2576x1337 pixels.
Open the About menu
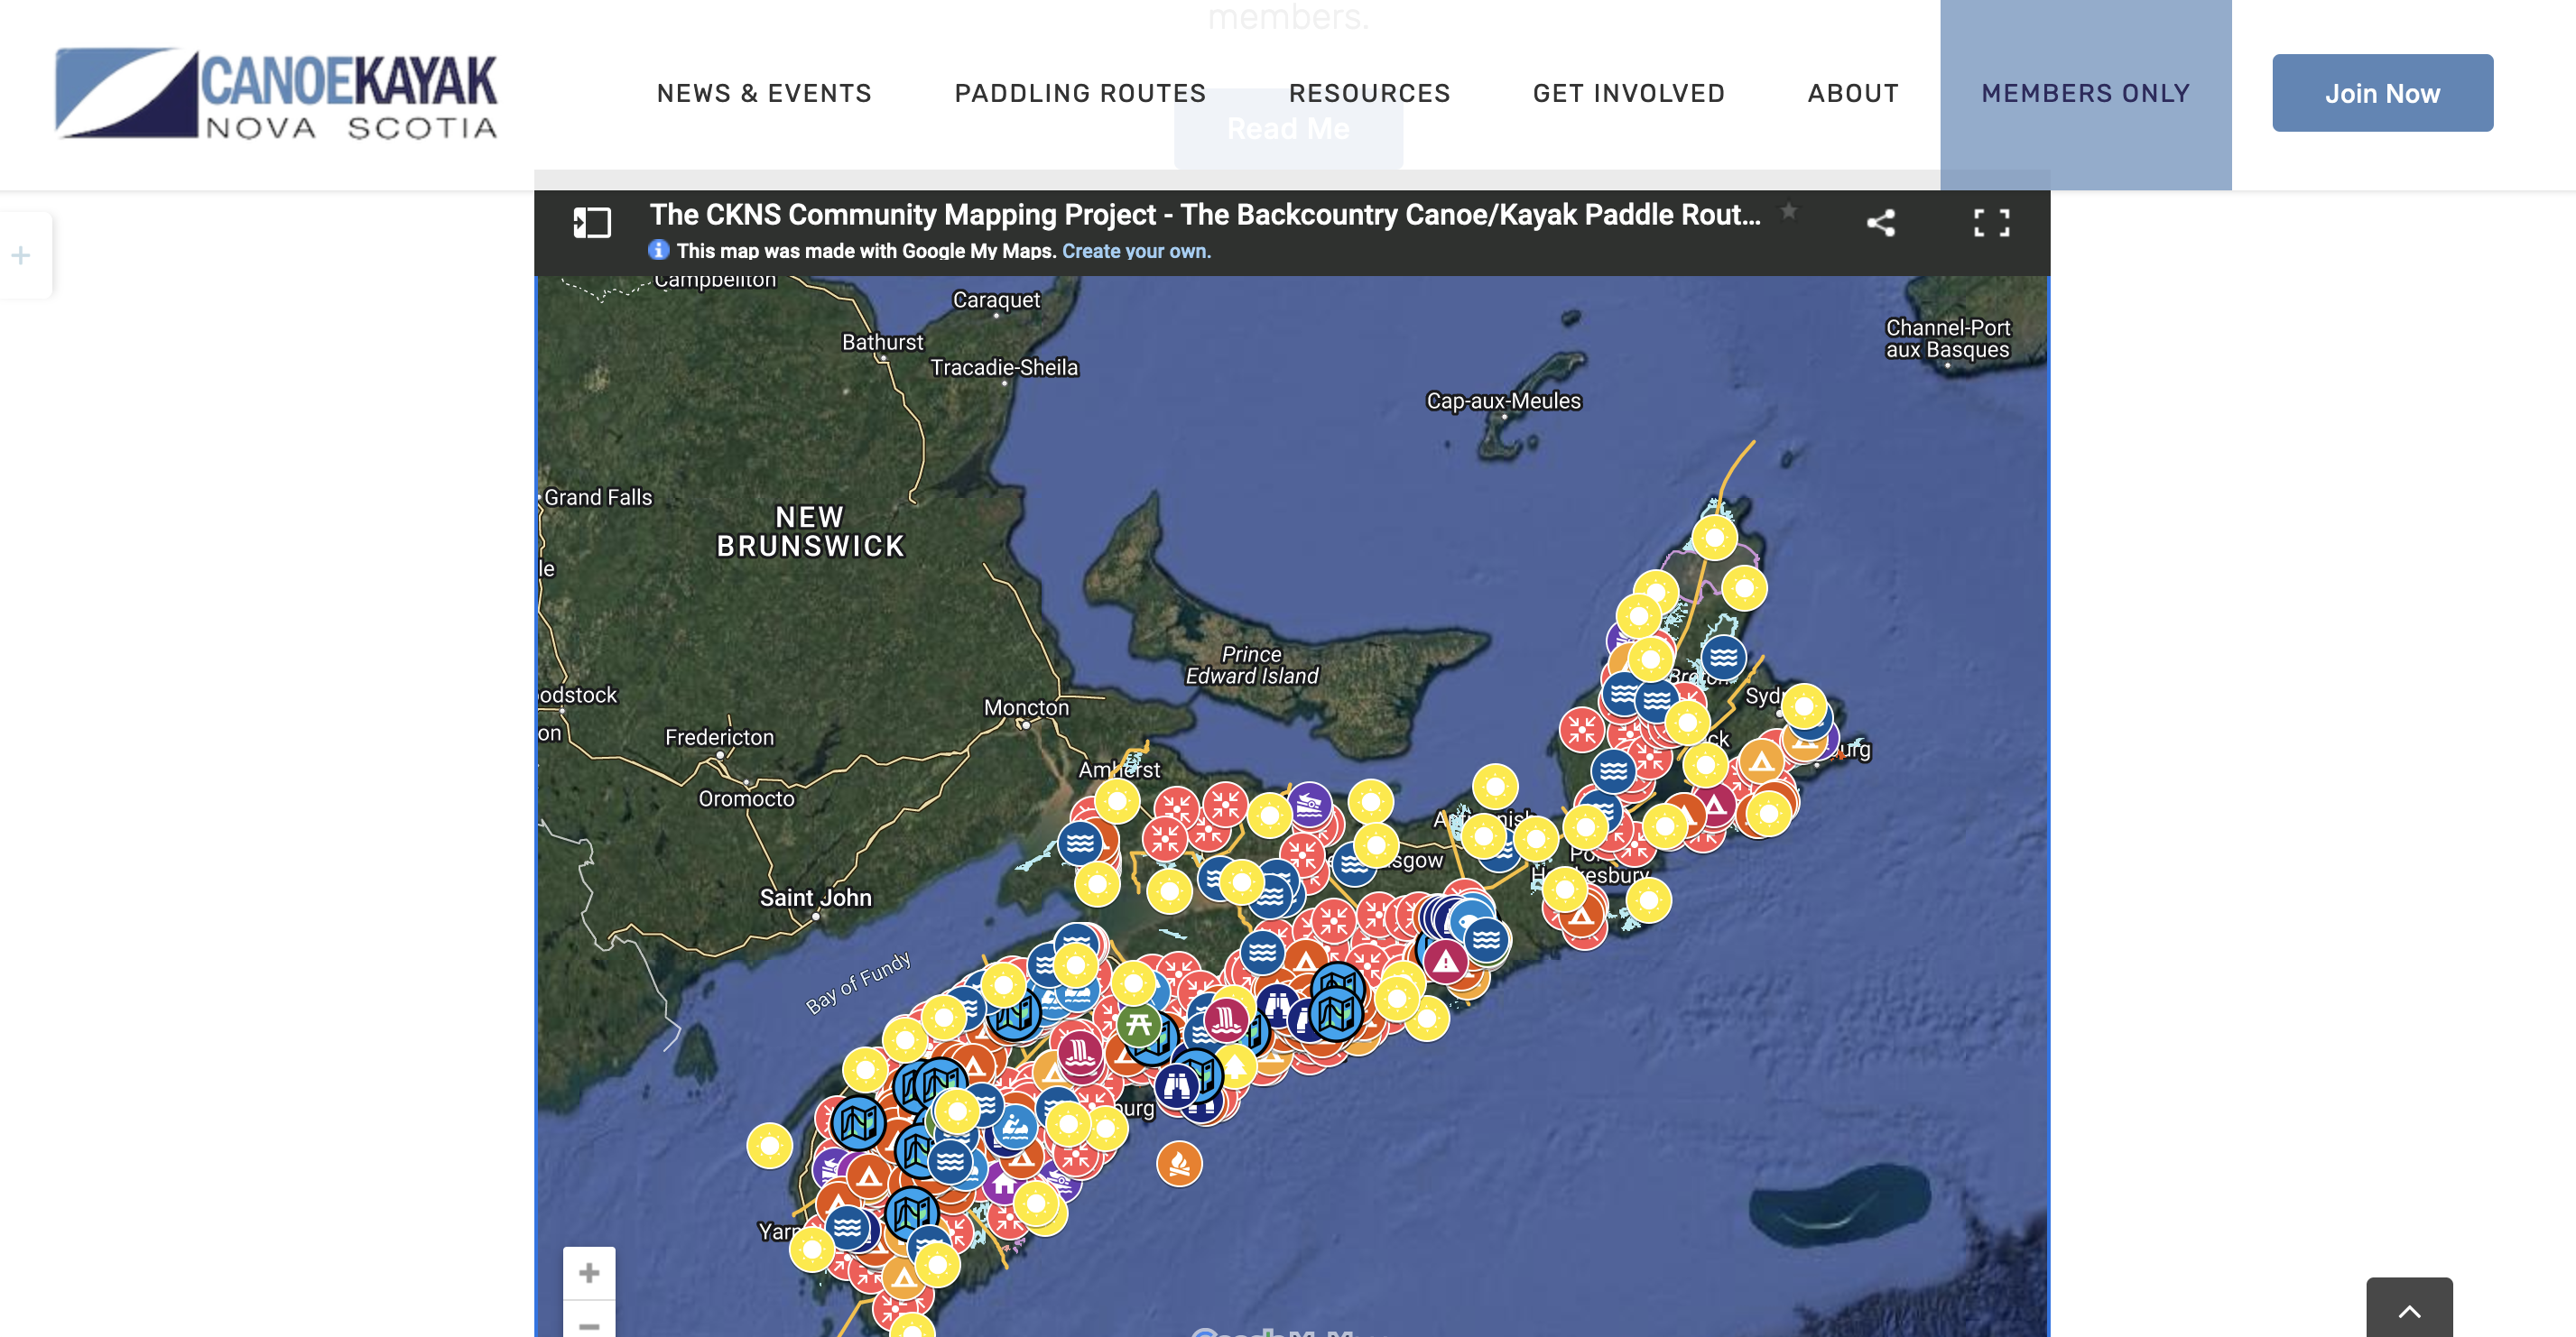coord(1853,93)
